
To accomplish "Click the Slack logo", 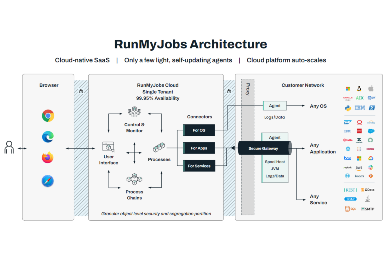I will (x=371, y=167).
